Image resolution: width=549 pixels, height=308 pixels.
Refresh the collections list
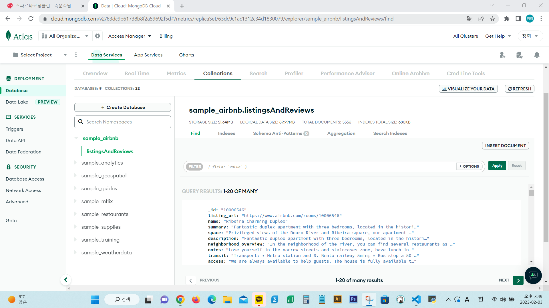(520, 89)
